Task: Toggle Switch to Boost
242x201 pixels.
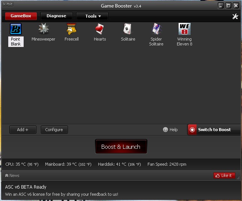Action: point(214,130)
